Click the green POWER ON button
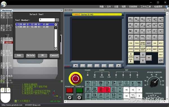This screenshot has width=169, height=107. (x=79, y=90)
